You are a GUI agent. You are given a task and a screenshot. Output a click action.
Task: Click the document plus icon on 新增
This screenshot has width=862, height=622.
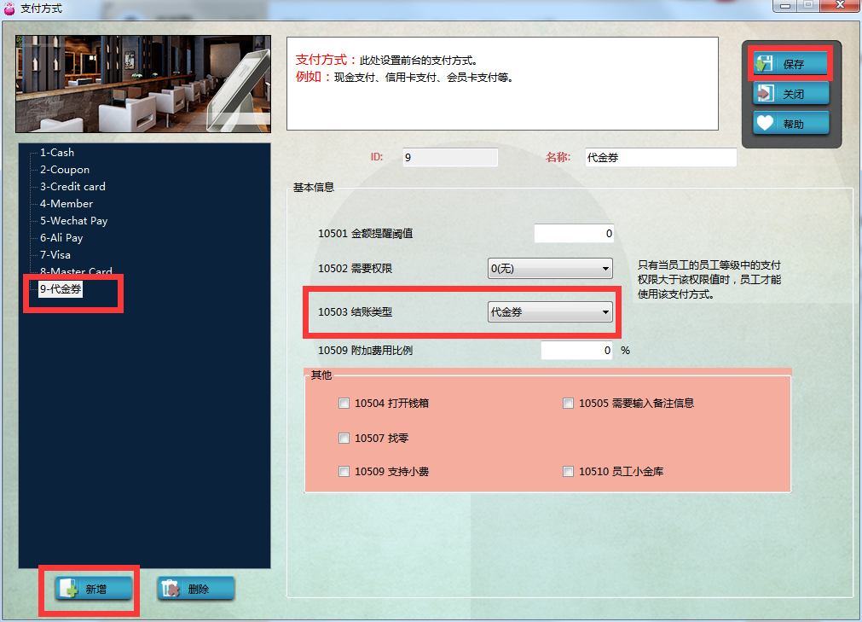click(x=68, y=589)
